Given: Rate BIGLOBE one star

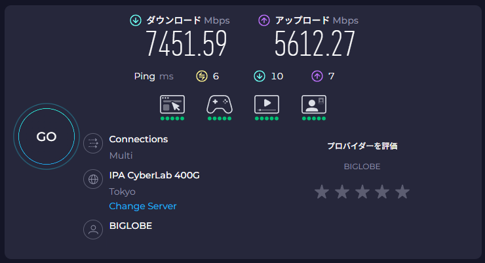Looking at the screenshot, I should click(322, 192).
